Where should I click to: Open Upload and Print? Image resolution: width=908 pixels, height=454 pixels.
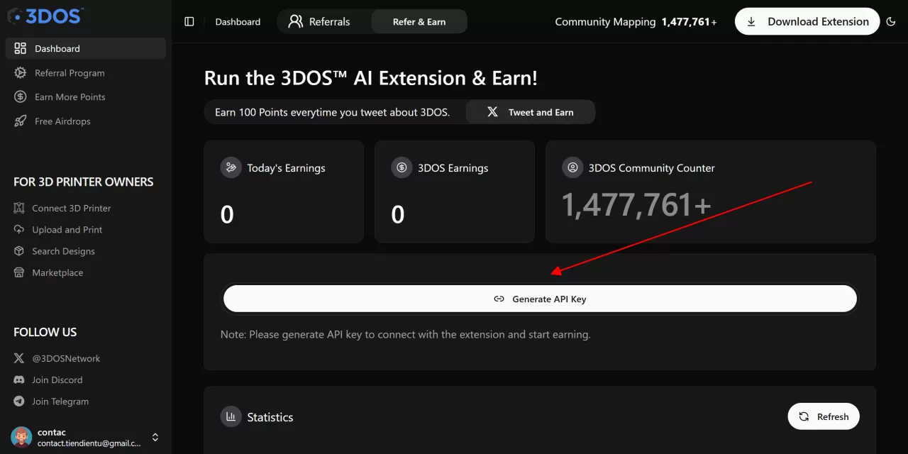point(67,229)
